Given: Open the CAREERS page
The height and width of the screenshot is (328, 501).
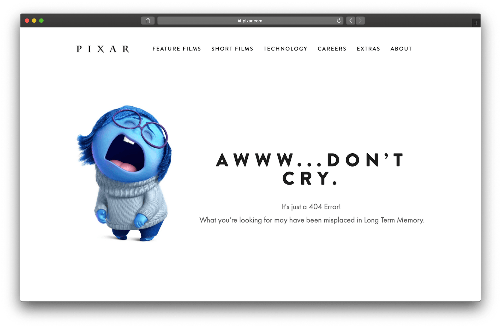Looking at the screenshot, I should (332, 49).
